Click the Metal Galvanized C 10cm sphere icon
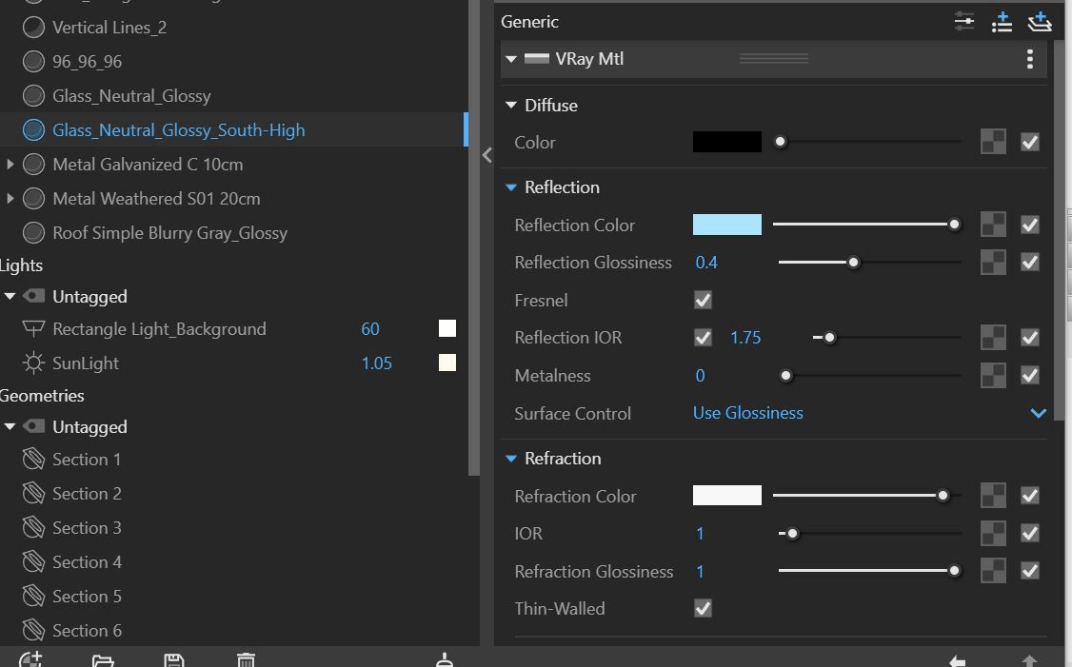 point(33,164)
